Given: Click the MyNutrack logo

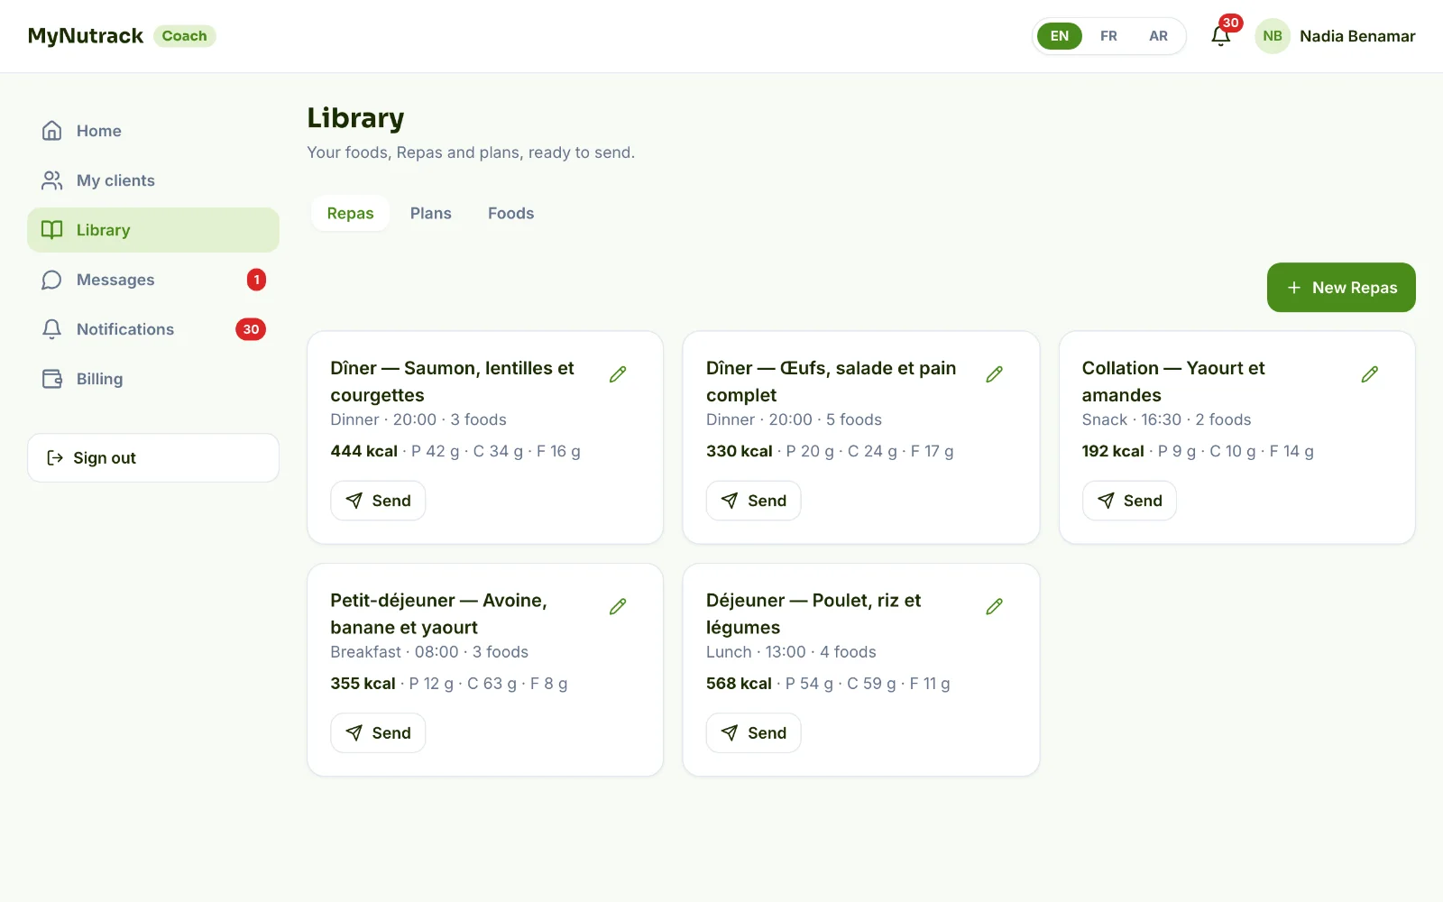Looking at the screenshot, I should pos(86,36).
